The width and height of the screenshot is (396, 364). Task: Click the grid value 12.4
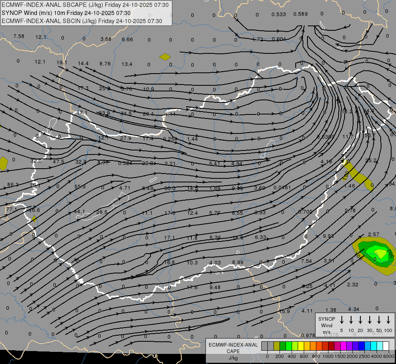pos(193,213)
